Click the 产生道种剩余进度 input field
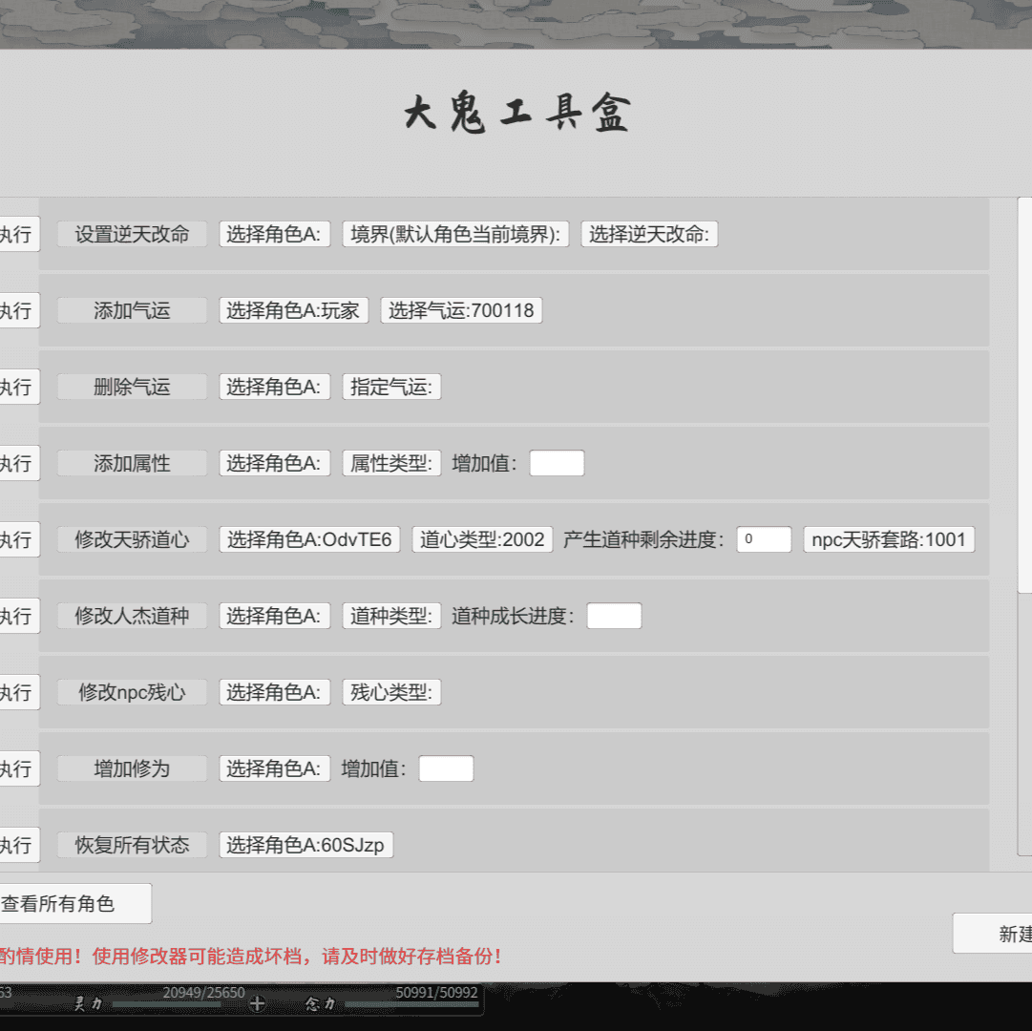The height and width of the screenshot is (1031, 1032). tap(764, 539)
